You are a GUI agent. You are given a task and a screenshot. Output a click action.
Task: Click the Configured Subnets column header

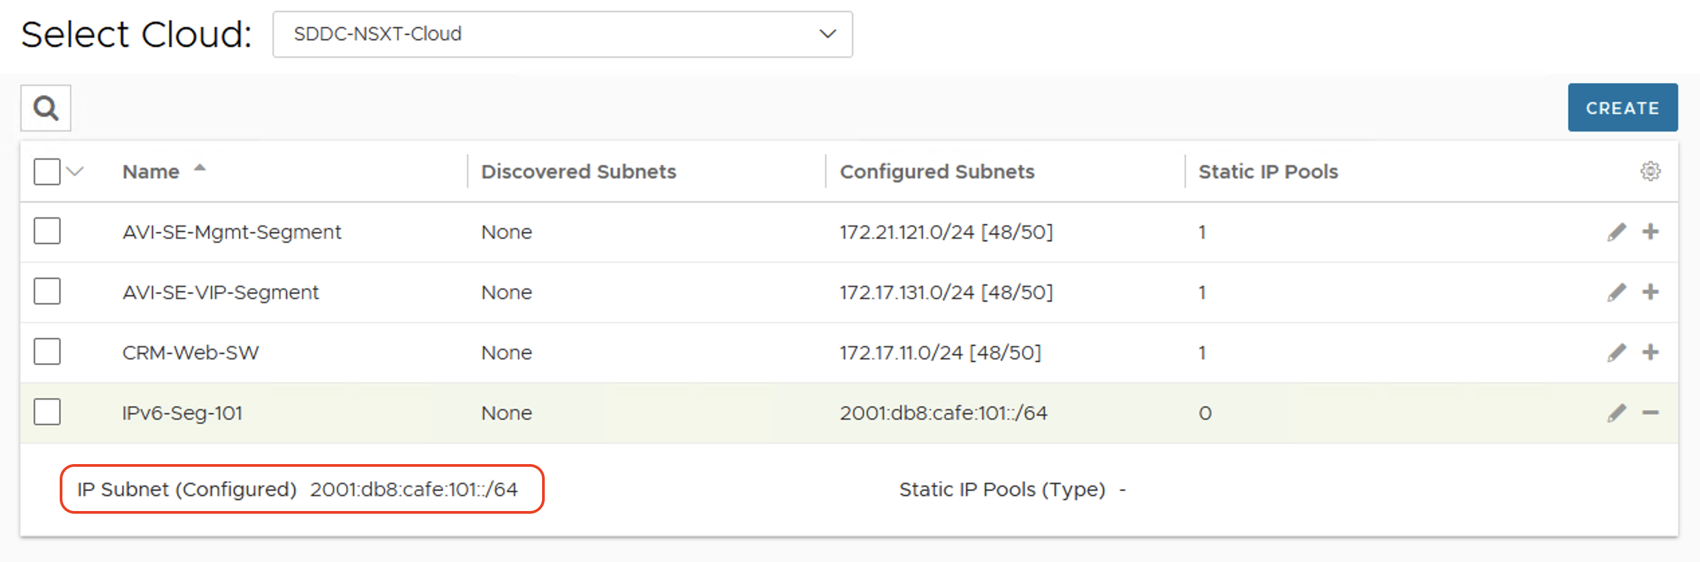point(937,172)
